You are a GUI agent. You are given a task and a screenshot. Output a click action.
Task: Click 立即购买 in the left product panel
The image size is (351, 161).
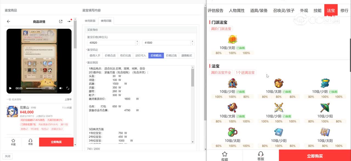pos(56,142)
